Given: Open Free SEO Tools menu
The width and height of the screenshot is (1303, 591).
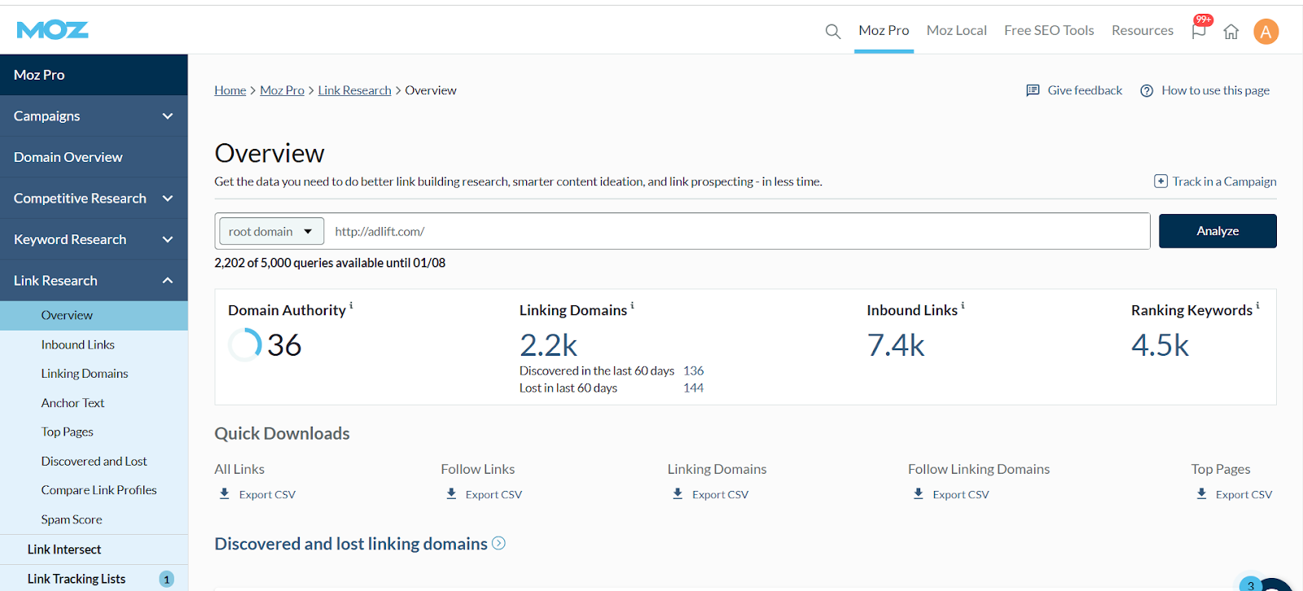Looking at the screenshot, I should tap(1049, 30).
